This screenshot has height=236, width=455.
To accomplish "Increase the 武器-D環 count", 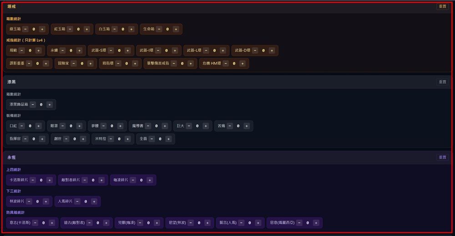I will 272,50.
